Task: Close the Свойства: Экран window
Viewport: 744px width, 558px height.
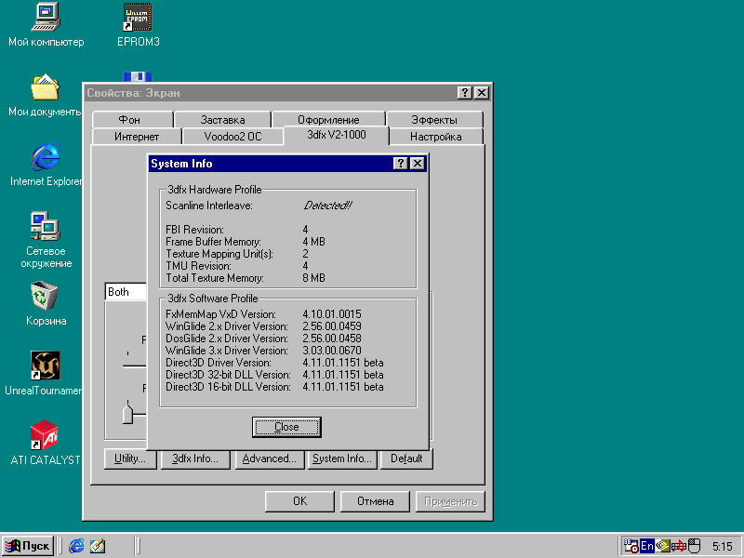Action: click(482, 92)
